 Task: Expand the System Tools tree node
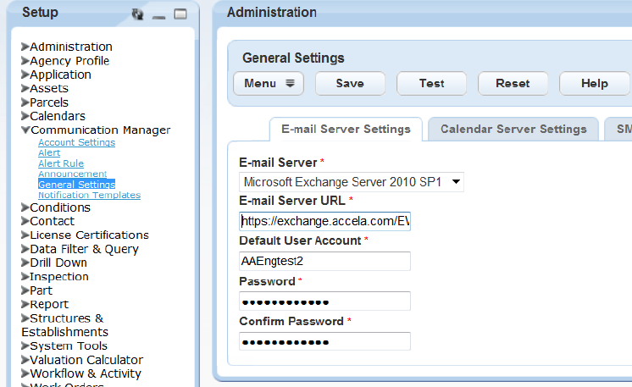[25, 346]
